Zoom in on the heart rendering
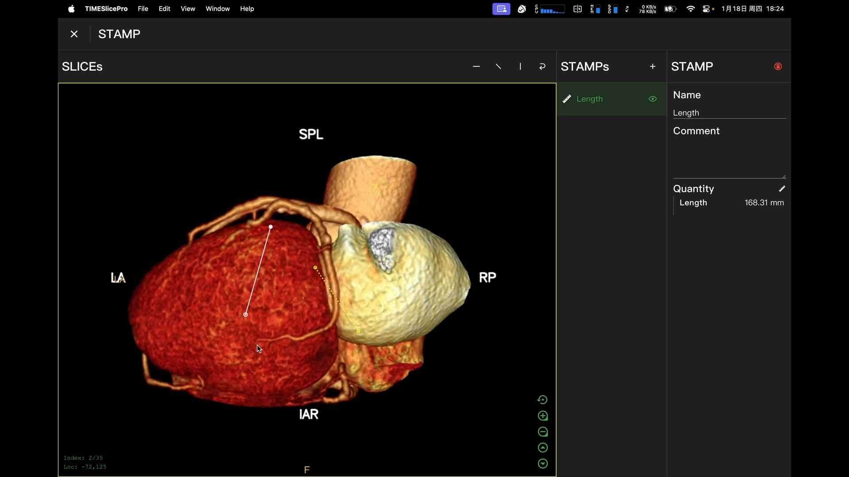 [x=543, y=416]
